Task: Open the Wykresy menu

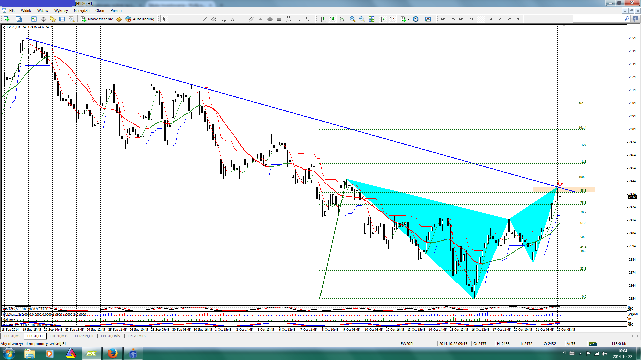Action: point(61,11)
